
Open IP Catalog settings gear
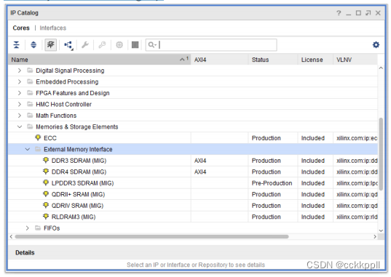pyautogui.click(x=376, y=45)
